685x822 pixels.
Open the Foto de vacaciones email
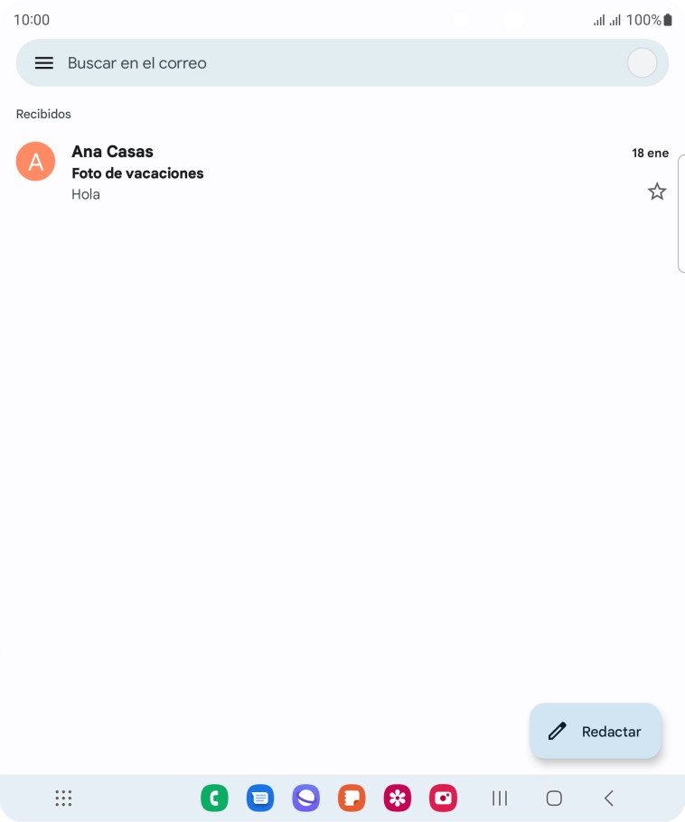pyautogui.click(x=342, y=173)
